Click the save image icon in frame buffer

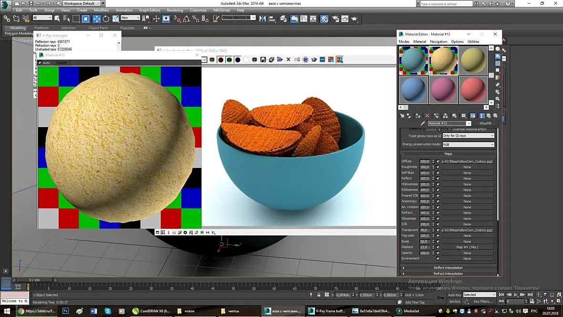click(x=263, y=60)
